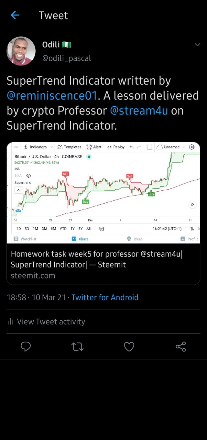Click the chart settings gear icon
207x440 pixels.
[192, 147]
